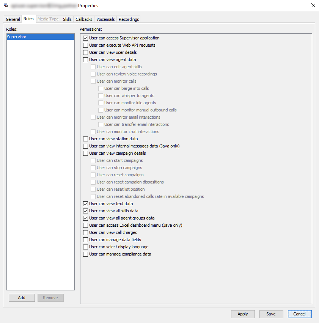Disable 'User can view all skills data'

[x=85, y=211]
